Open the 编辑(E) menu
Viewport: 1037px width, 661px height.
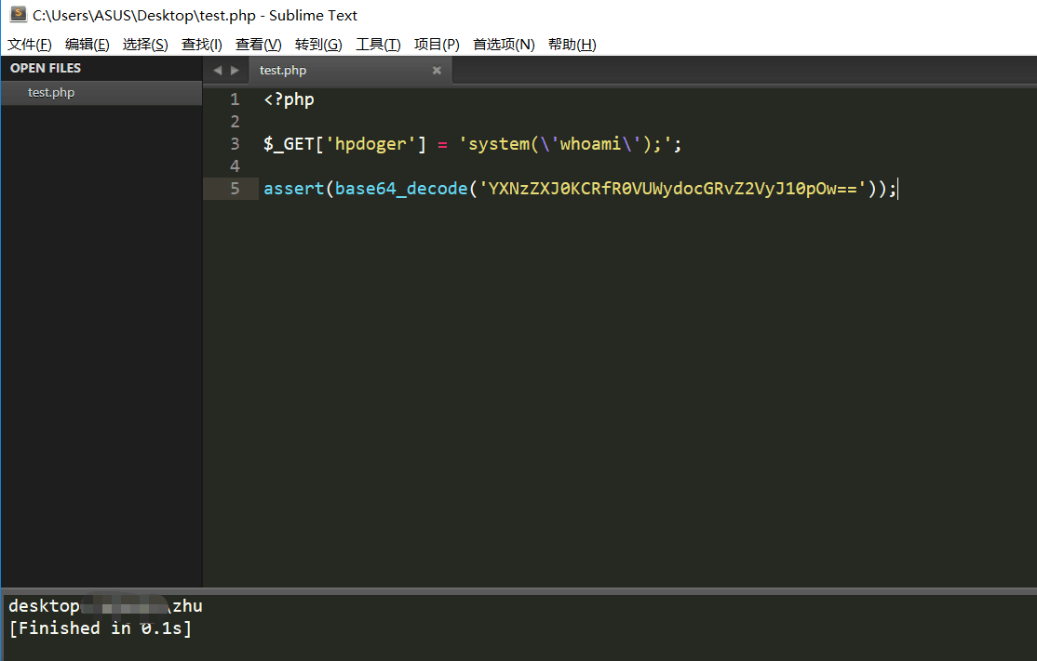click(88, 45)
